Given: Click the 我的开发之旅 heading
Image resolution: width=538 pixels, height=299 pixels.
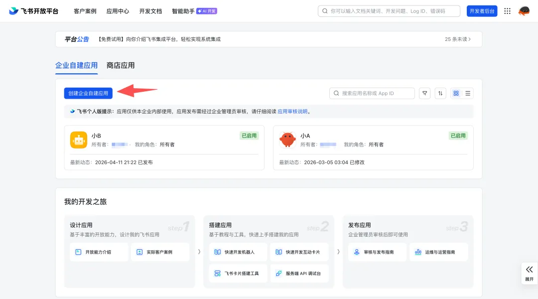Looking at the screenshot, I should pyautogui.click(x=86, y=201).
